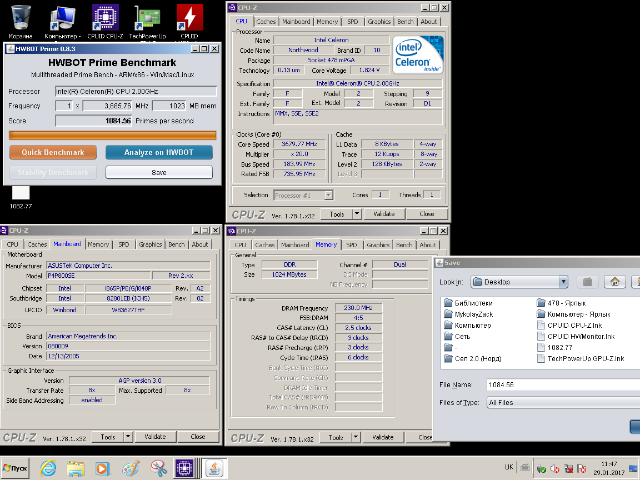The image size is (640, 480).
Task: Select the CPUID CPU-Z.lnk file in the Save dialog
Action: coord(570,326)
